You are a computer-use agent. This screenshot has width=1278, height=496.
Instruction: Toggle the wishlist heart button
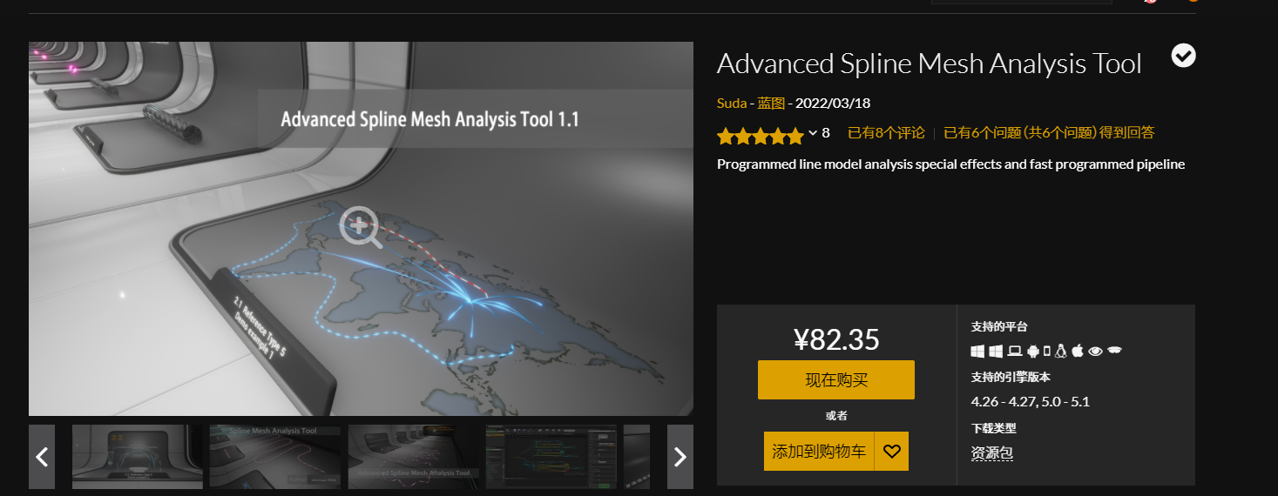tap(891, 452)
